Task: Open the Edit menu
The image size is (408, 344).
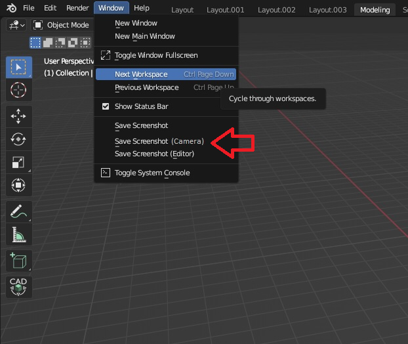Action: [x=51, y=9]
